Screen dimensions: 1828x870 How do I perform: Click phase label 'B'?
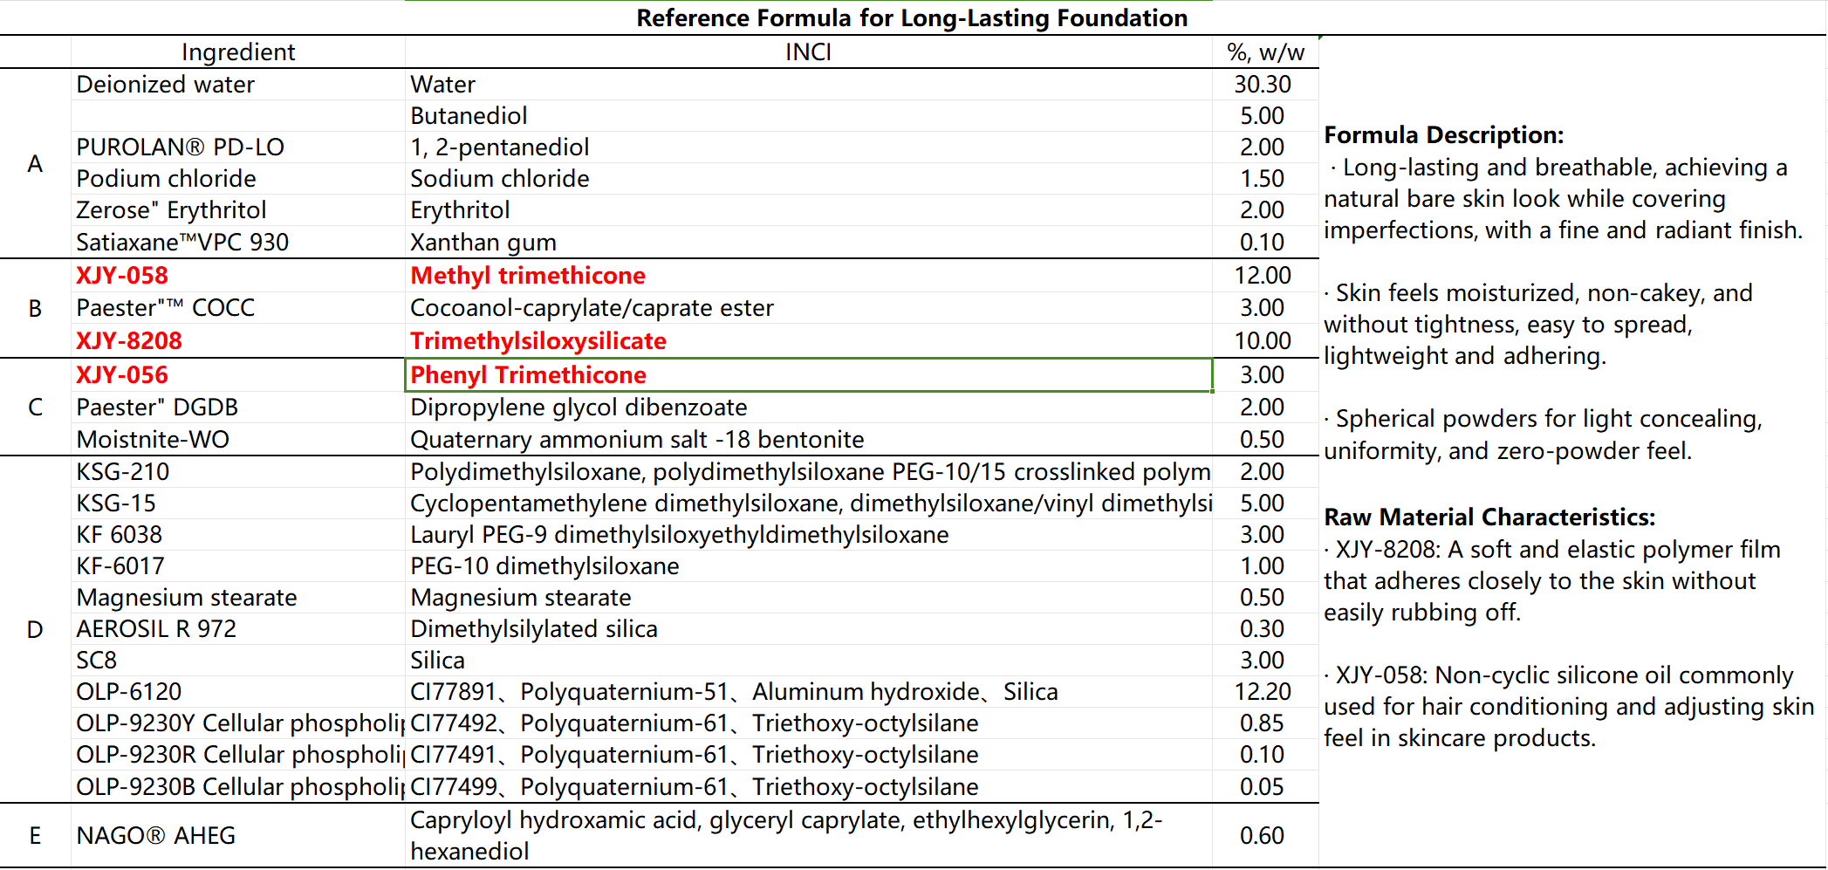click(x=35, y=309)
